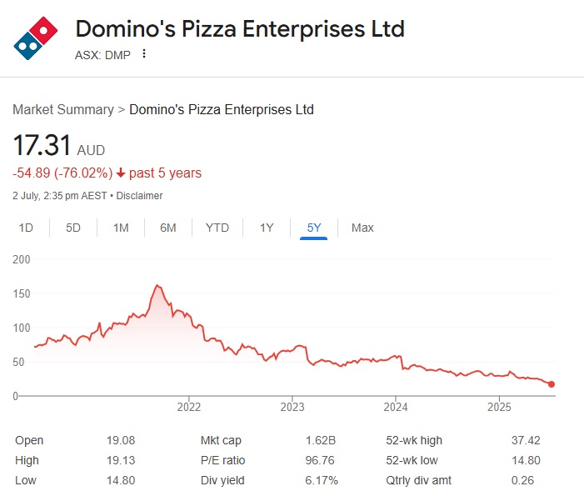584x491 pixels.
Task: Show the YTD price chart
Action: [217, 228]
